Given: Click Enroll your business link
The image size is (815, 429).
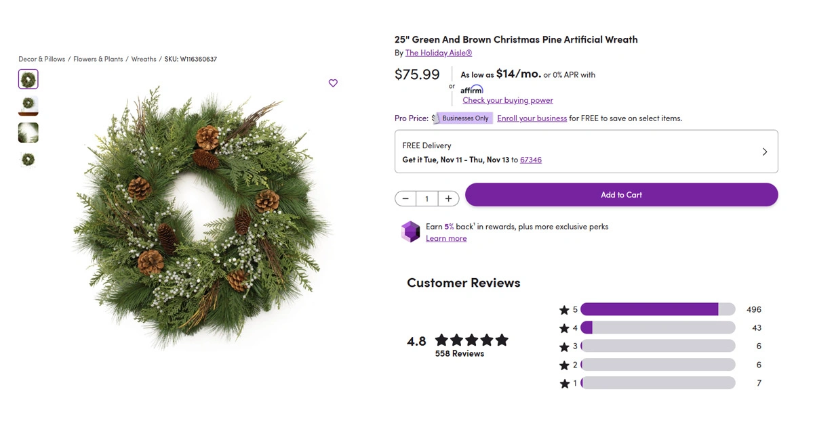Looking at the screenshot, I should (532, 118).
